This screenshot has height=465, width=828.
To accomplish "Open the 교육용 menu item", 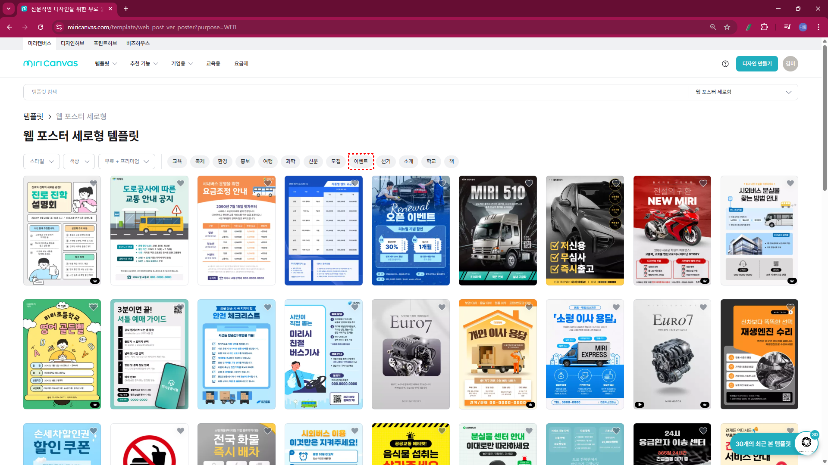I will [213, 64].
